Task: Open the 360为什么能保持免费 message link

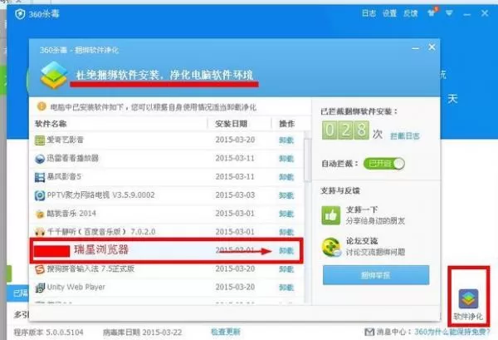Action: pos(452,332)
